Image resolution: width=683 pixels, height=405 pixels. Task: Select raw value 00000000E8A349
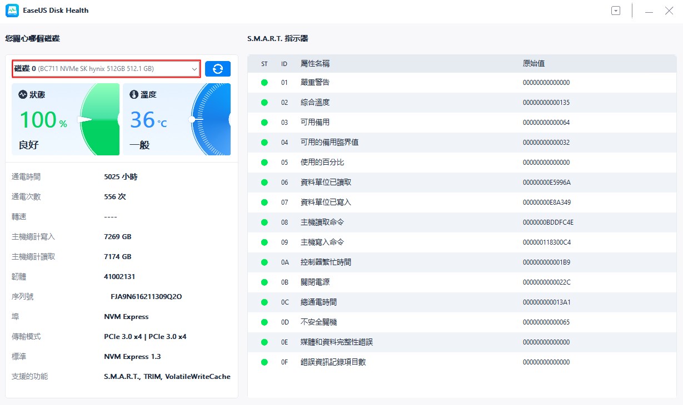pyautogui.click(x=547, y=202)
